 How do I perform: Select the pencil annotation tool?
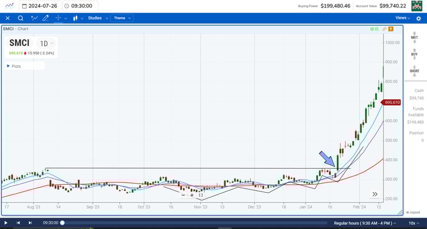point(46,18)
